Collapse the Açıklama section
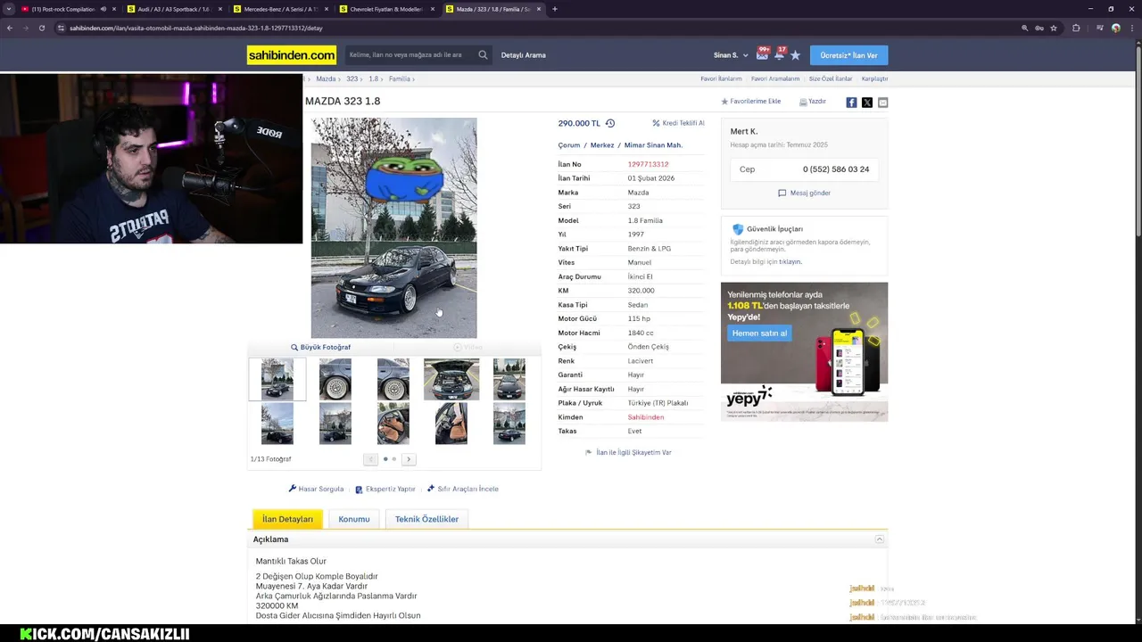 879,539
